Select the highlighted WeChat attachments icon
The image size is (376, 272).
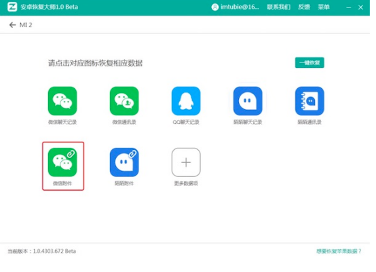(62, 162)
